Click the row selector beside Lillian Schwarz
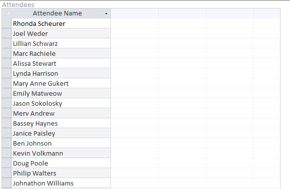This screenshot has height=189, width=290. pos(6,43)
